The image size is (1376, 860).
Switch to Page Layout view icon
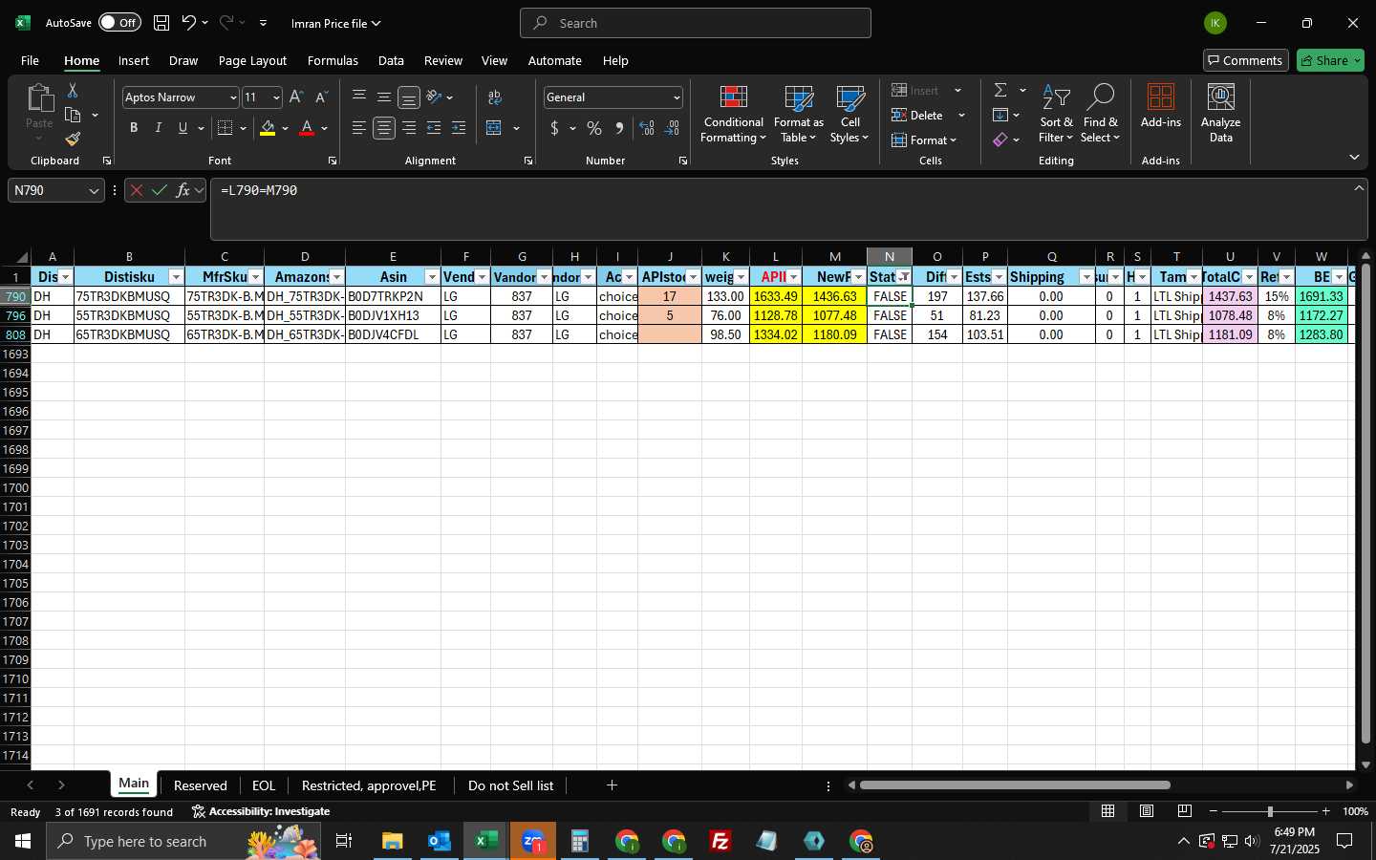point(1147,811)
